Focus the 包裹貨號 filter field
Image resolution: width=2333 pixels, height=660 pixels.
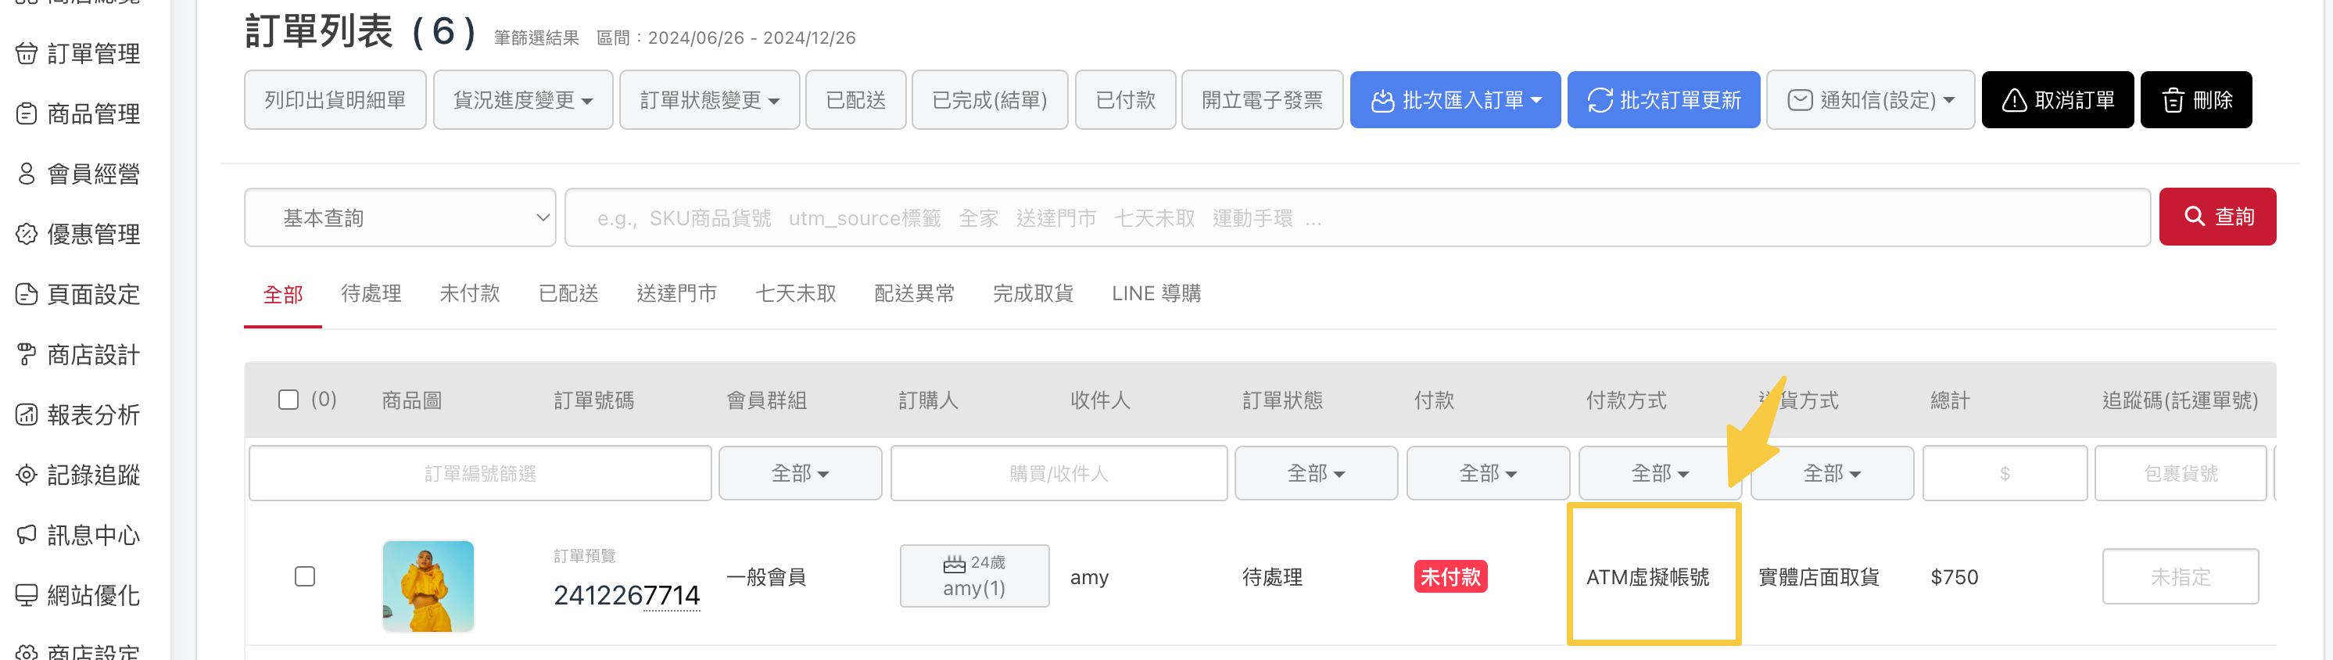2181,472
